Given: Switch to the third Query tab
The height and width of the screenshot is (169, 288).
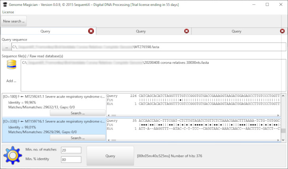Looking at the screenshot, I should pos(236,31).
